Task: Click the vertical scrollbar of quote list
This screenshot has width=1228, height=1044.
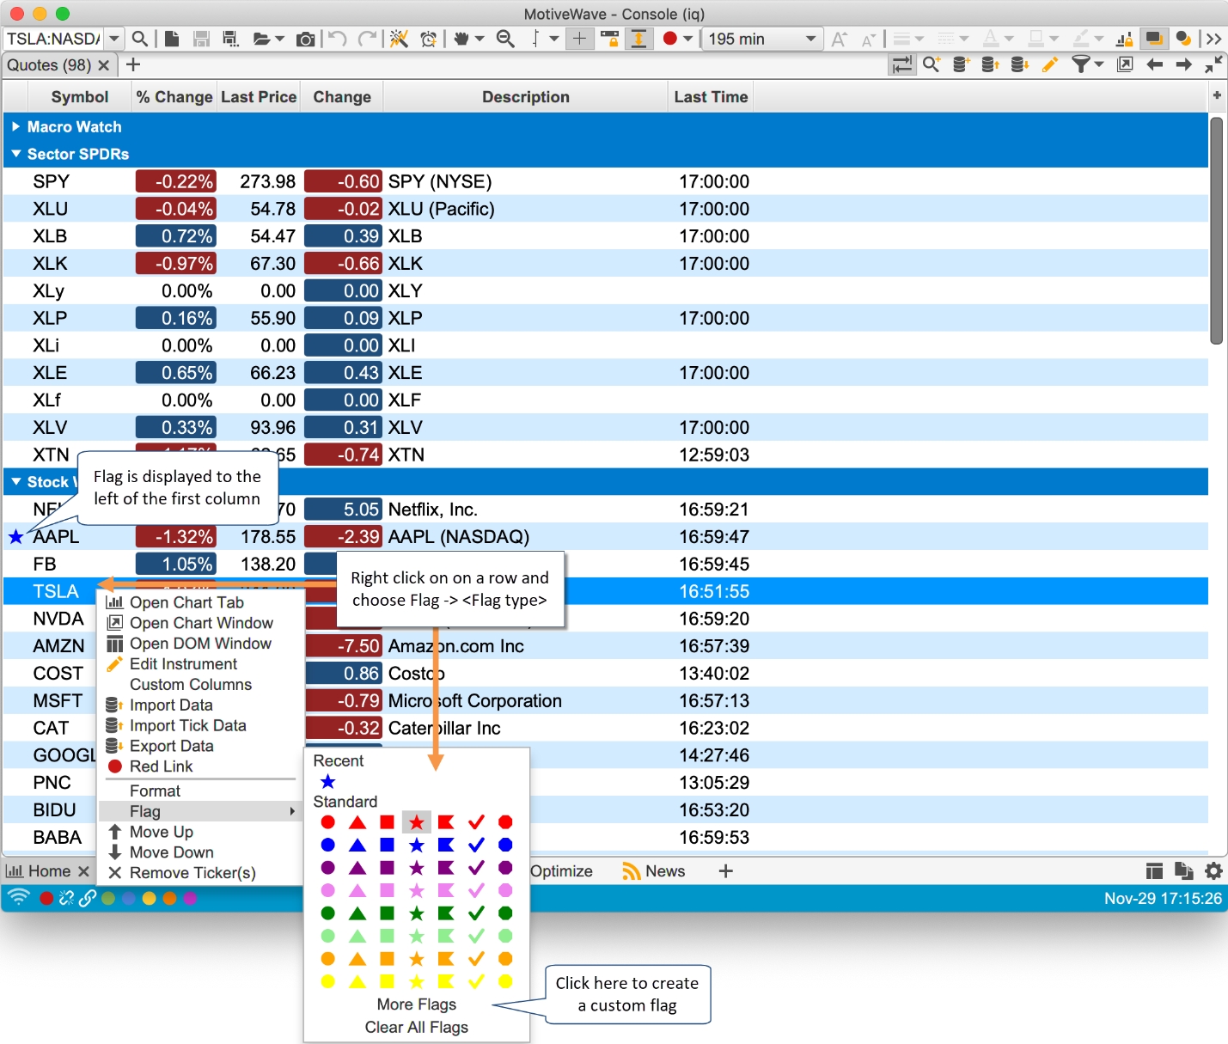Action: click(x=1216, y=230)
